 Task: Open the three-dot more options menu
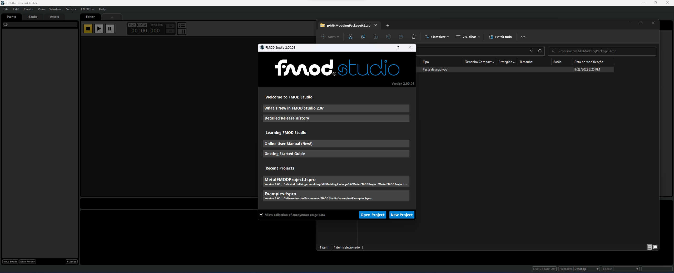click(523, 37)
